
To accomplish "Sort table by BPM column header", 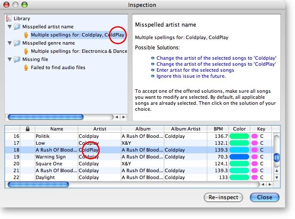I will point(218,129).
